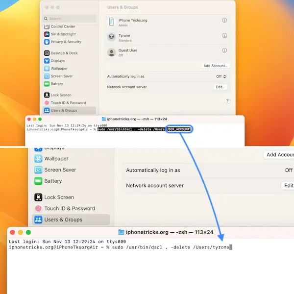294x294 pixels.
Task: Click the Guest User avatar
Action: pyautogui.click(x=112, y=51)
